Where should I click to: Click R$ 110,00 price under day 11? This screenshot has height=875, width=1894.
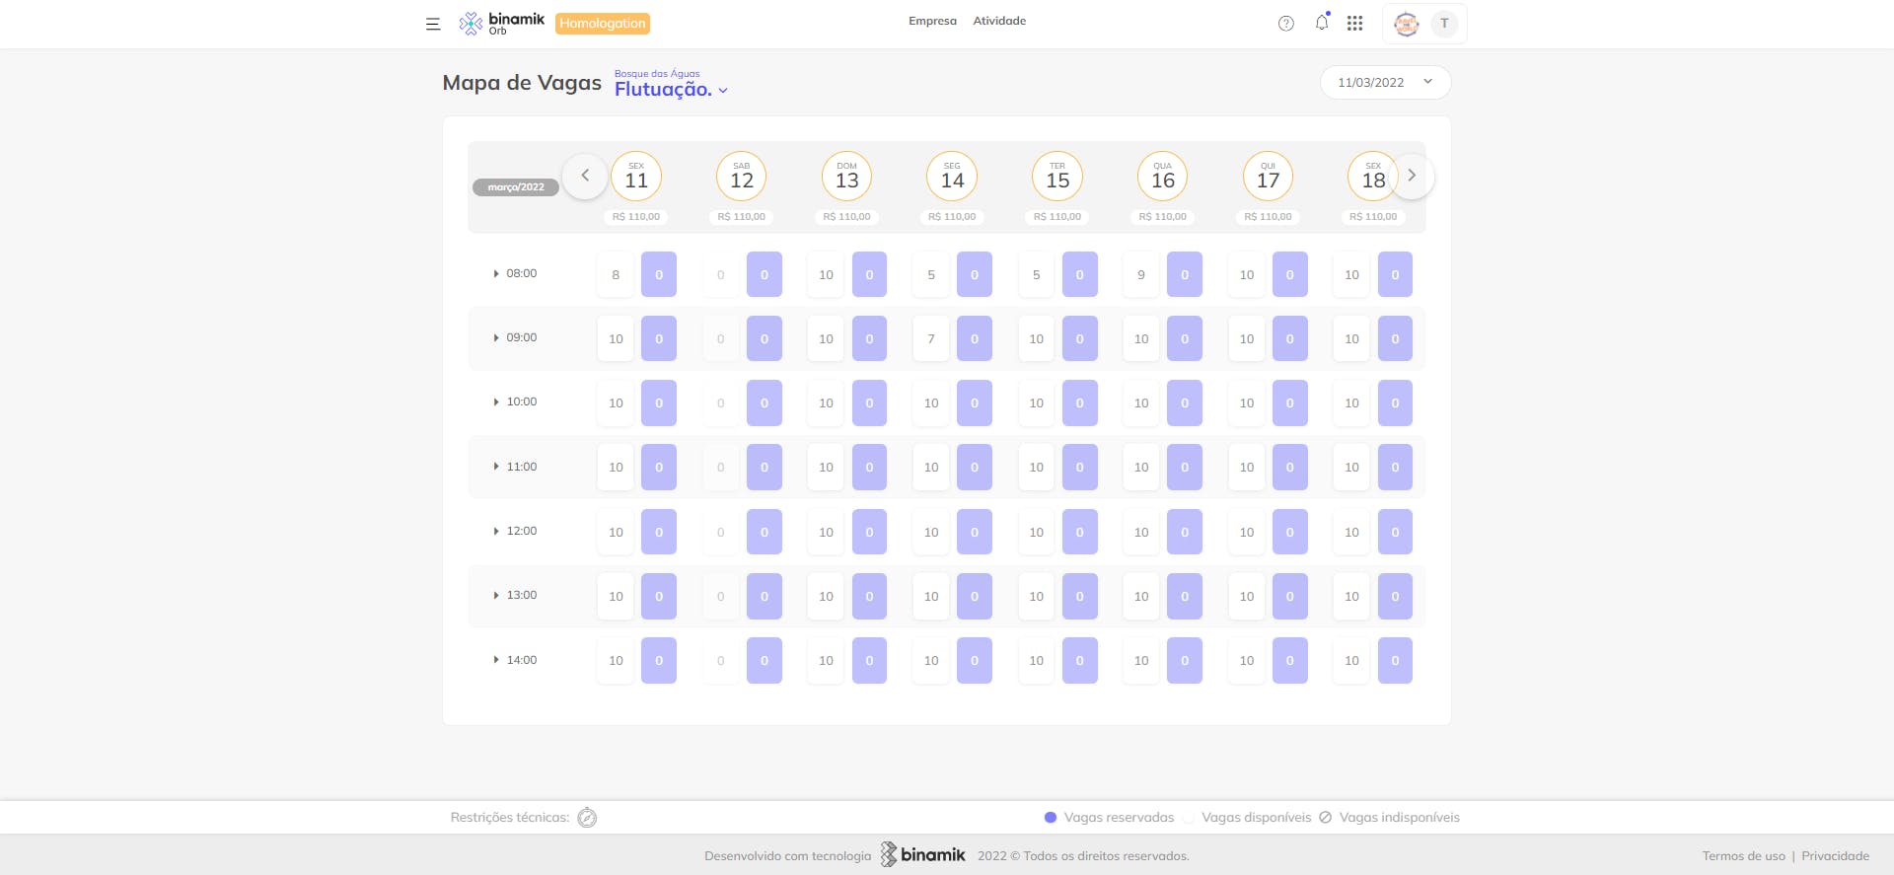tap(636, 216)
